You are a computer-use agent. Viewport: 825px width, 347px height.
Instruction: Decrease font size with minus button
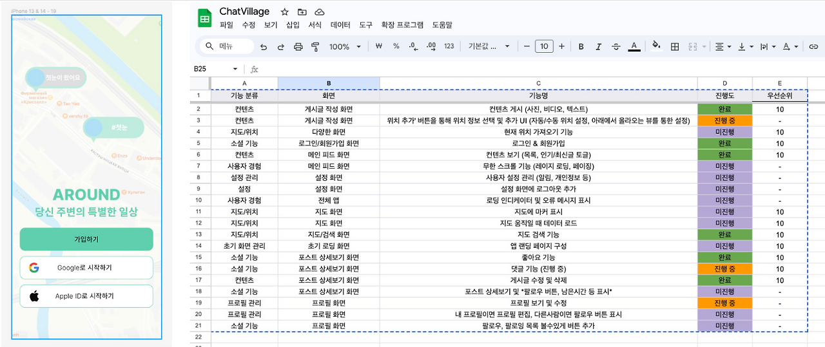click(x=527, y=46)
